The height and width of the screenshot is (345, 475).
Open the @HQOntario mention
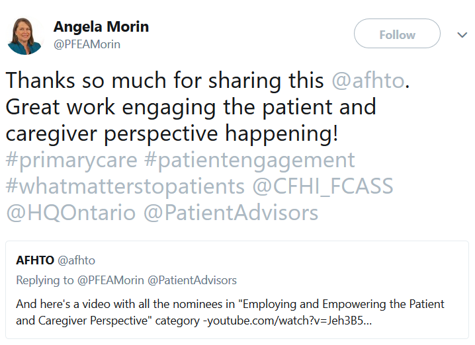[x=71, y=213]
